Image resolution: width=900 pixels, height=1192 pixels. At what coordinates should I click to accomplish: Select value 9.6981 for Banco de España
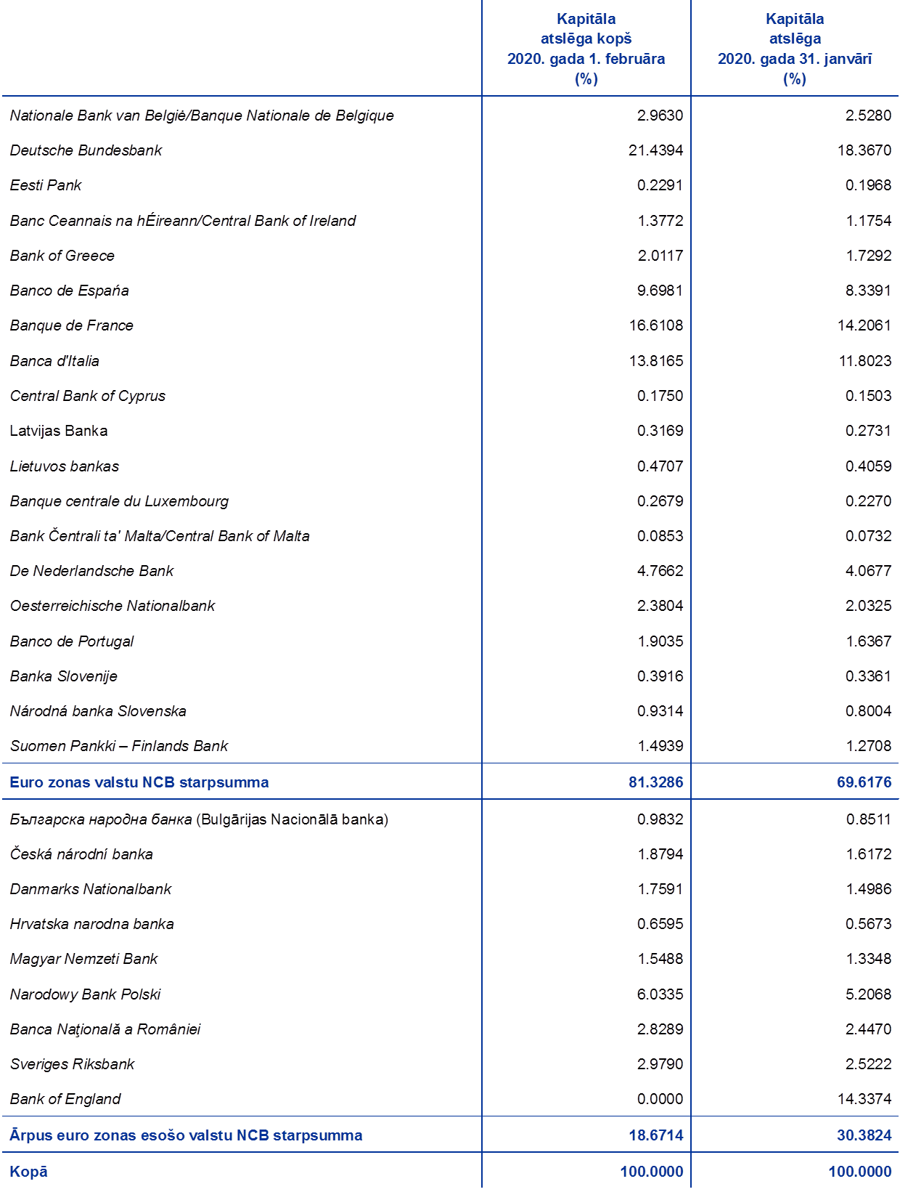coord(660,291)
